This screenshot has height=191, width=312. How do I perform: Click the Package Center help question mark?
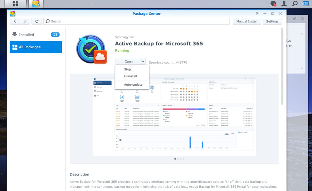click(257, 13)
